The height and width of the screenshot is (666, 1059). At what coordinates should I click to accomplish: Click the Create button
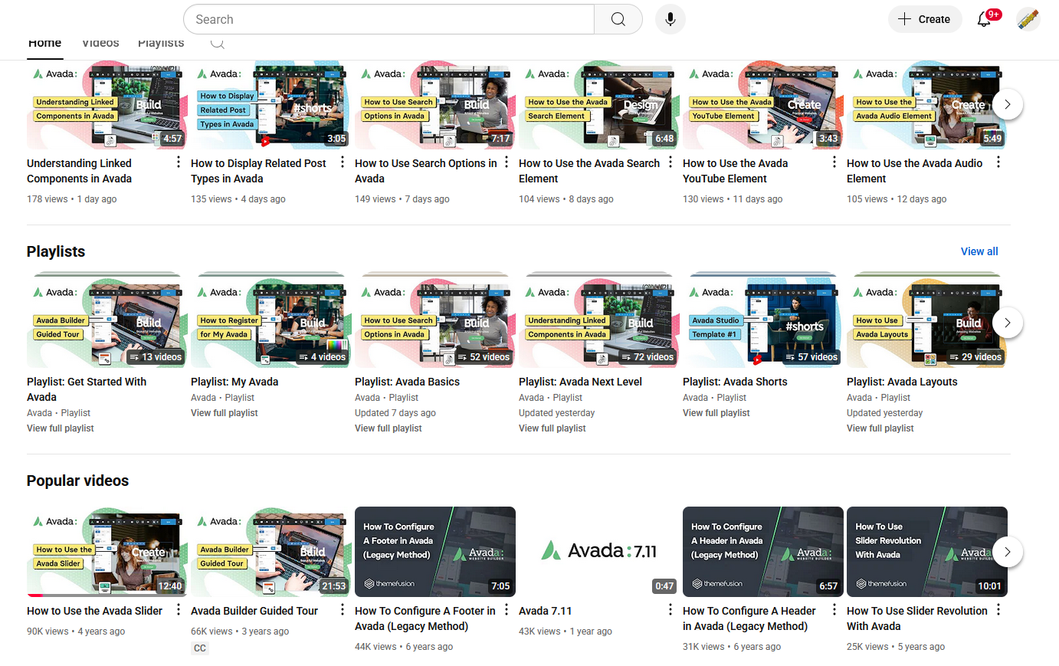click(924, 19)
